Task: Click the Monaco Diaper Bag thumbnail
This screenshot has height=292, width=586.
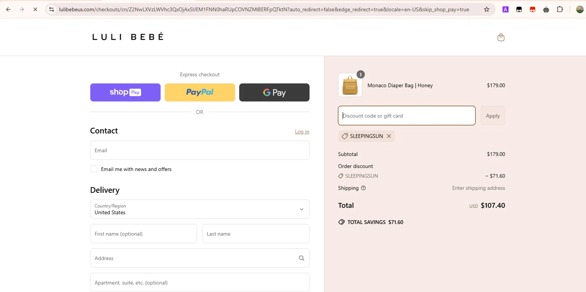Action: point(350,85)
